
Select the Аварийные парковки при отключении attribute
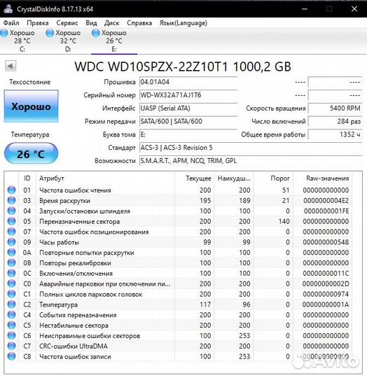click(x=104, y=284)
